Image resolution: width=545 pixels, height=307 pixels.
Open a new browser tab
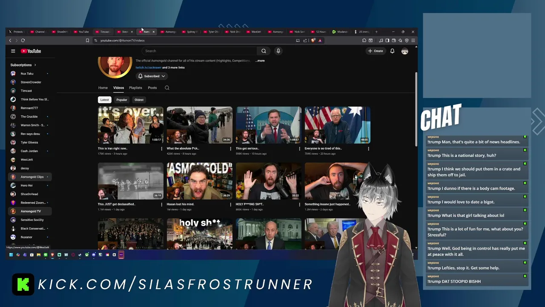[376, 32]
